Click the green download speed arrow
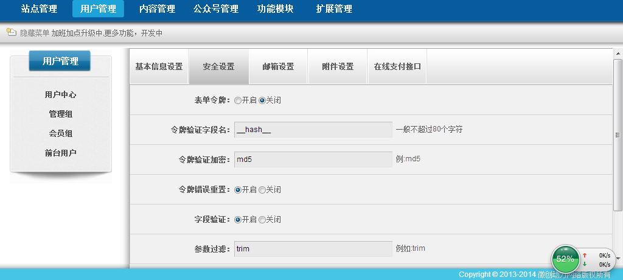The width and height of the screenshot is (623, 280). tap(585, 264)
